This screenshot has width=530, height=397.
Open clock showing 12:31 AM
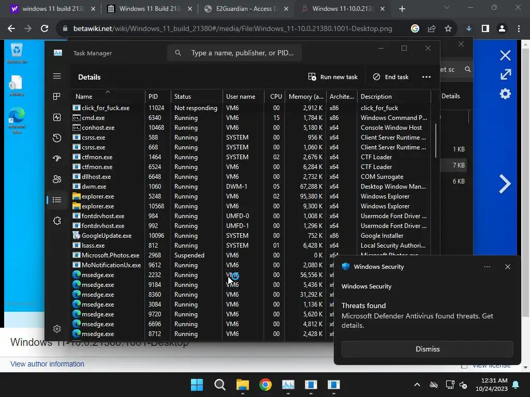[492, 385]
